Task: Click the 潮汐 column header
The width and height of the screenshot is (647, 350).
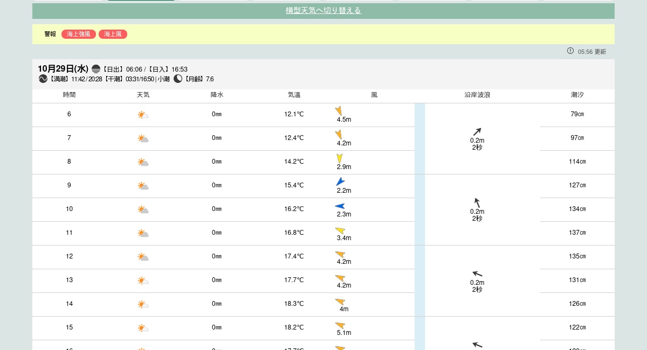Action: 577,95
